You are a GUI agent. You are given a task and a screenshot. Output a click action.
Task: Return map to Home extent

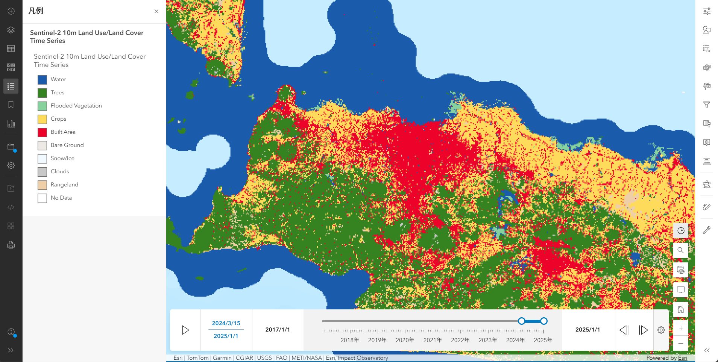(x=680, y=309)
